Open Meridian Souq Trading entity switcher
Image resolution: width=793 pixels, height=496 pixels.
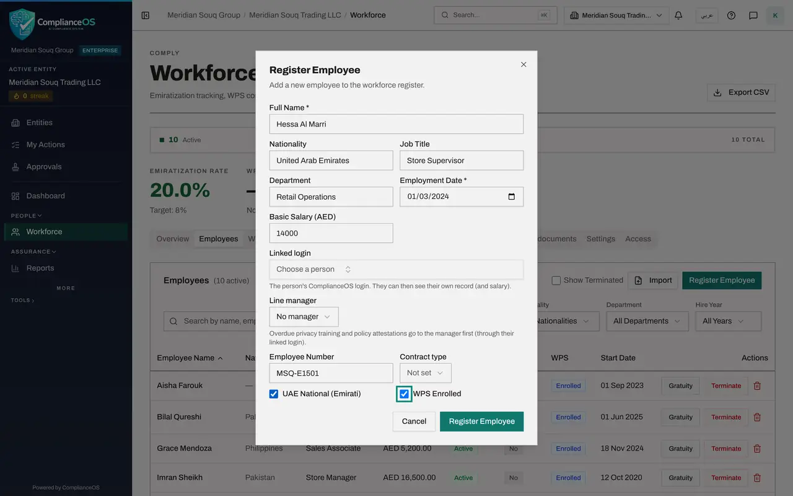[x=616, y=15]
